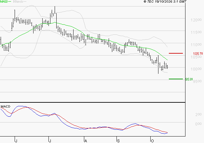The width and height of the screenshot is (204, 143).
Task: Click the green support level line
Action: pyautogui.click(x=176, y=79)
